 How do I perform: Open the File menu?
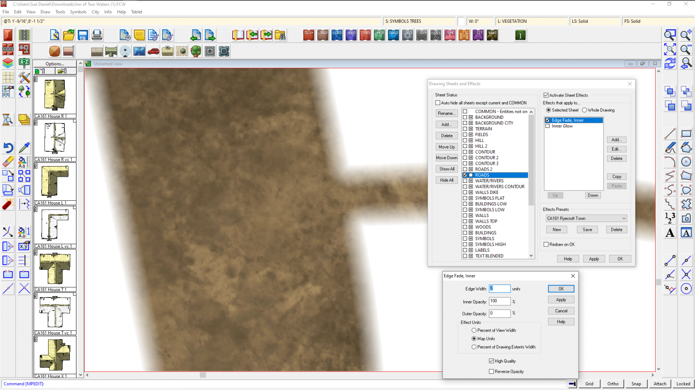click(x=6, y=12)
